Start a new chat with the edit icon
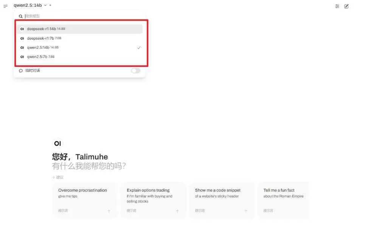 click(x=346, y=6)
